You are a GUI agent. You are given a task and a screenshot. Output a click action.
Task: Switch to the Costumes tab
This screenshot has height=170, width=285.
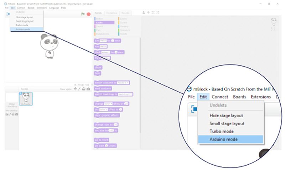click(112, 13)
